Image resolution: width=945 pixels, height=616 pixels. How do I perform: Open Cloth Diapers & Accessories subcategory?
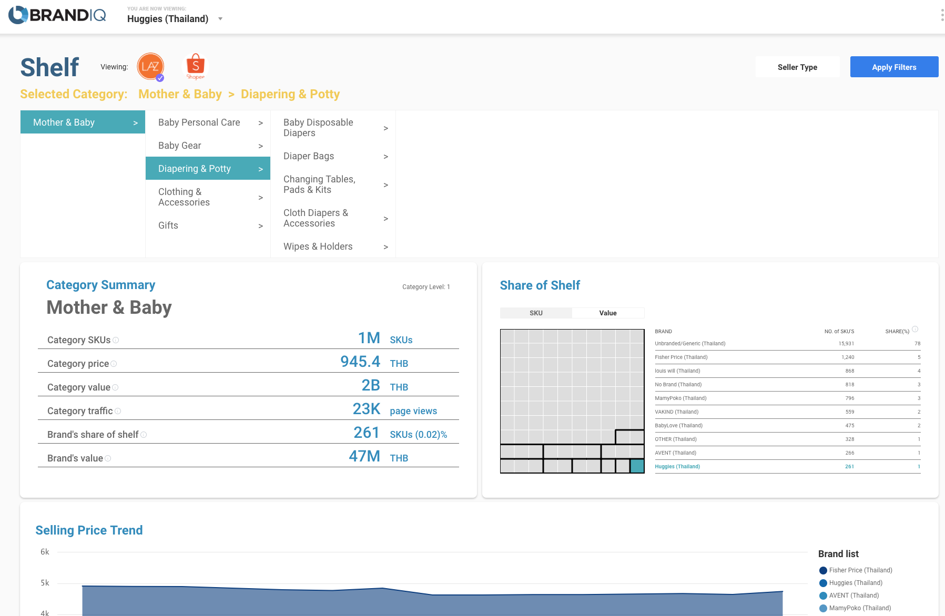[333, 218]
